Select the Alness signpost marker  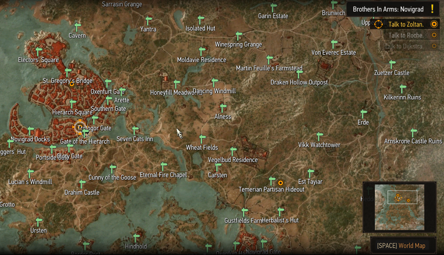coord(223,108)
